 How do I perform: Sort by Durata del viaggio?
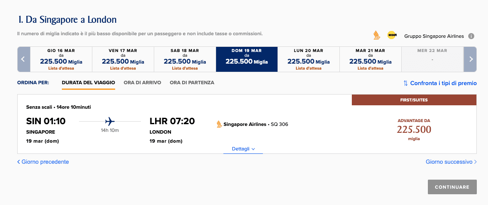point(88,83)
